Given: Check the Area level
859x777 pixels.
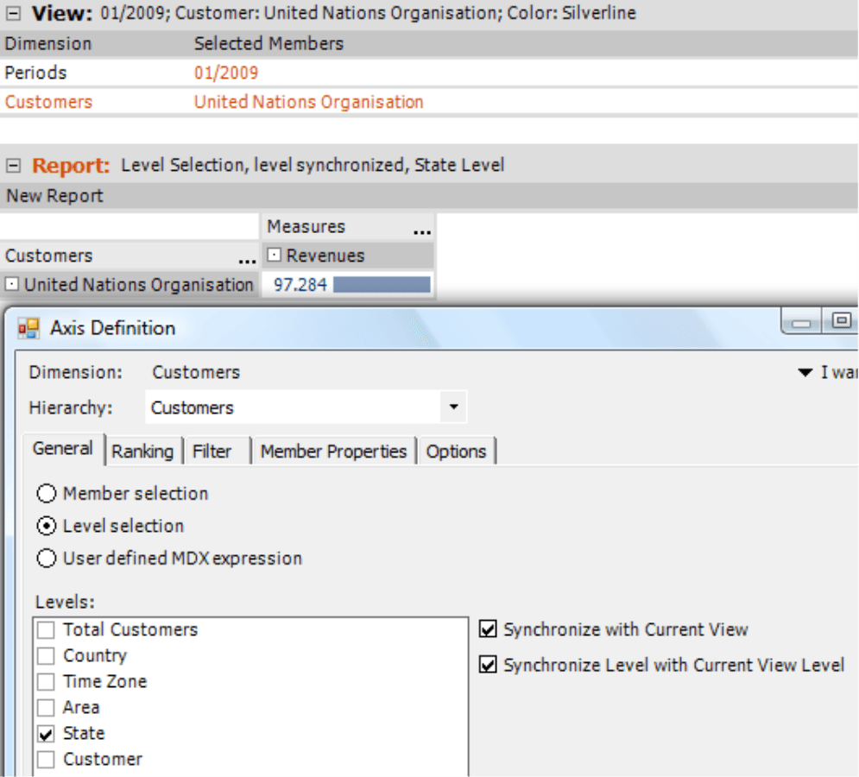Looking at the screenshot, I should point(46,707).
